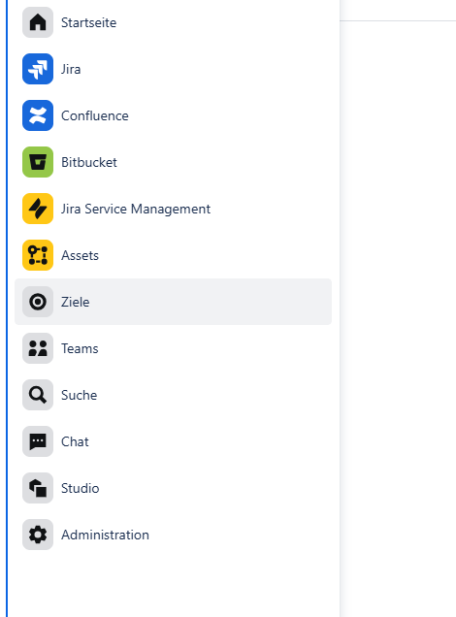Select the Assets label

point(80,255)
